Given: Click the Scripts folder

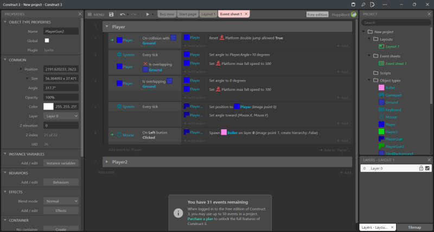Looking at the screenshot, I should [385, 73].
